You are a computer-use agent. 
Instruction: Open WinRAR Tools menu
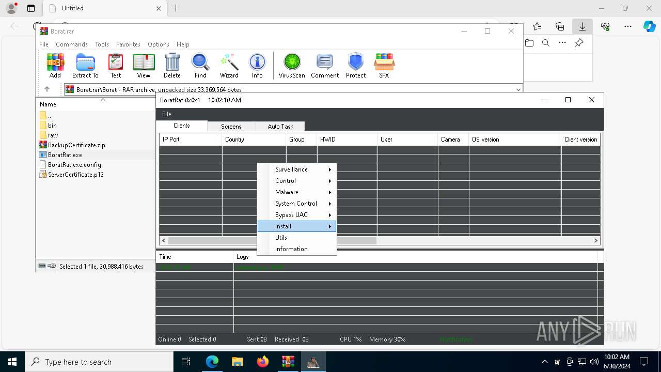102,44
